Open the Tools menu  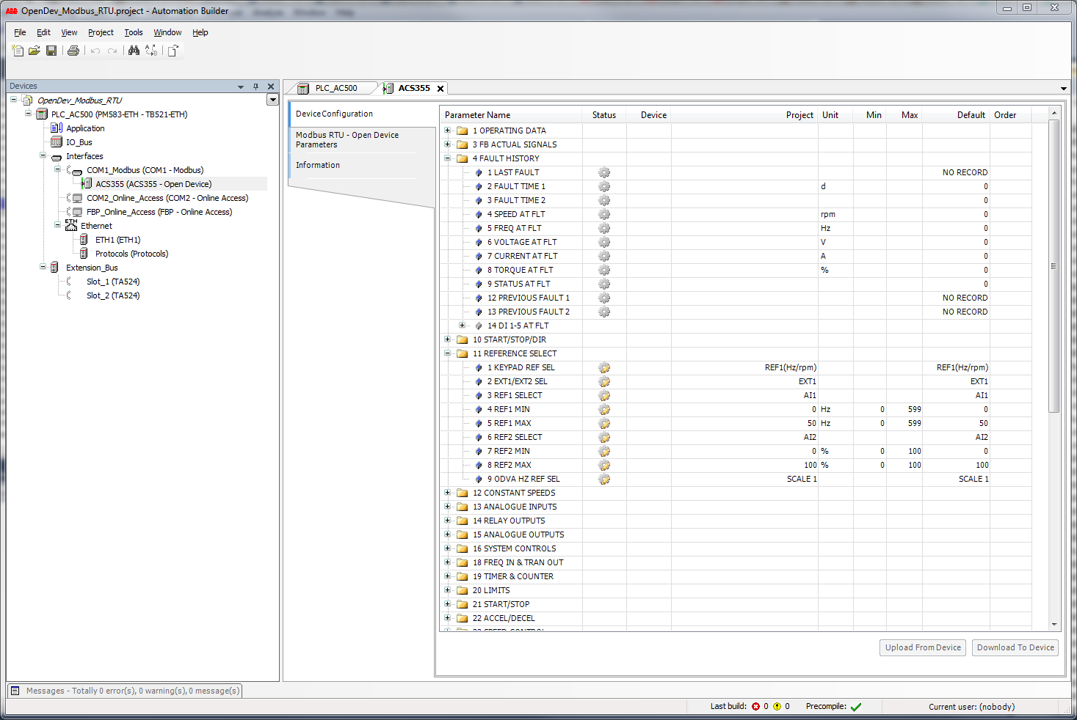pos(134,32)
